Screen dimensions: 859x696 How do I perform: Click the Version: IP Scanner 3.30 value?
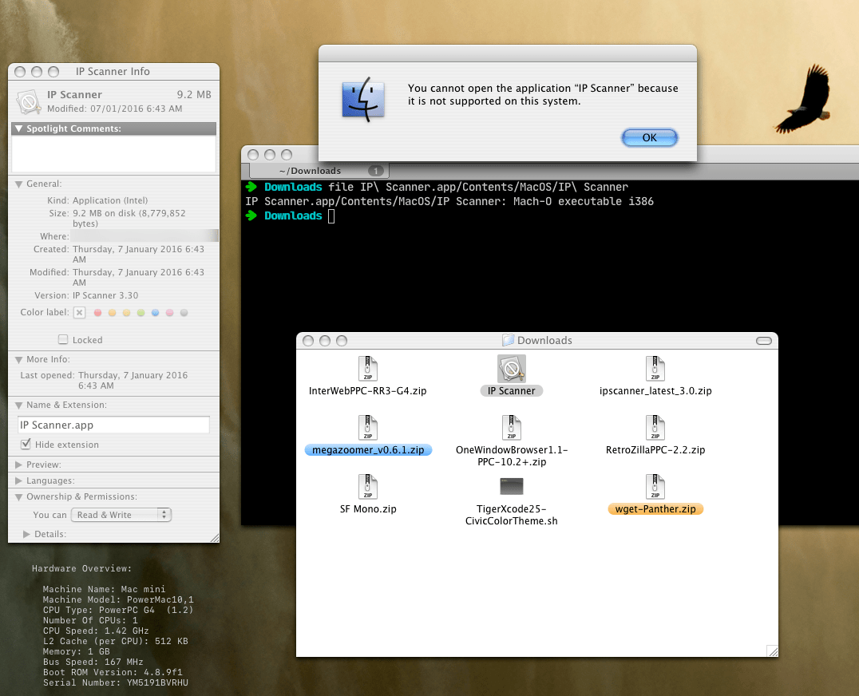(x=105, y=295)
